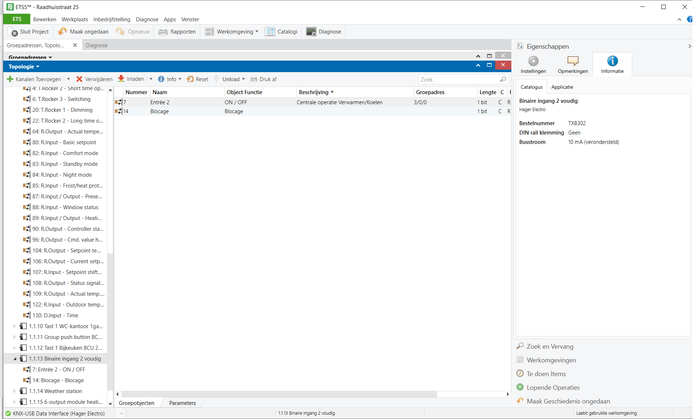Click the Verwijderen red X icon
The height and width of the screenshot is (419, 696).
79,79
